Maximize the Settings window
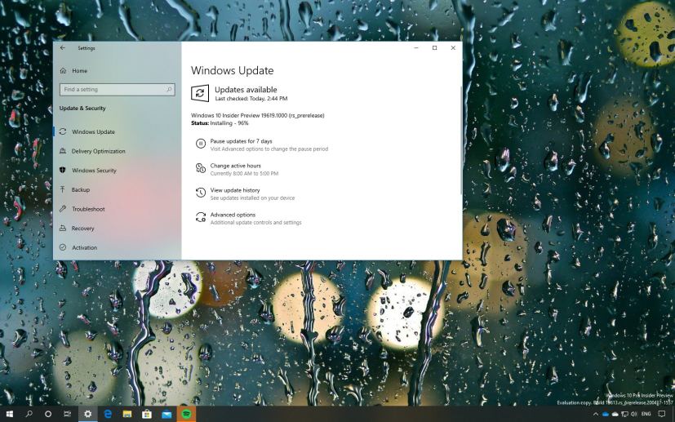675x422 pixels. 434,48
